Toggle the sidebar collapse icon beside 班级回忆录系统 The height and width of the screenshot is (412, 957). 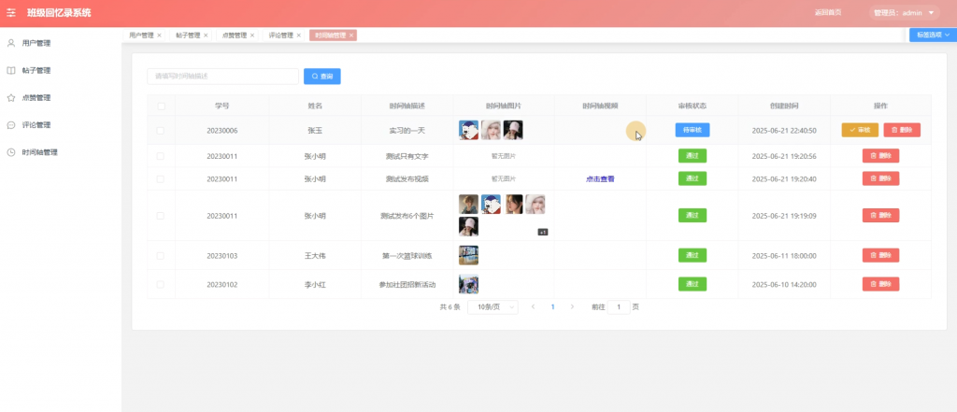[x=11, y=13]
